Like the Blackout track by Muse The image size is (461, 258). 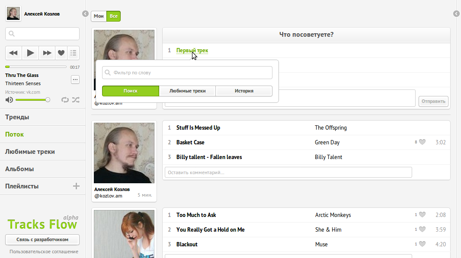click(423, 244)
